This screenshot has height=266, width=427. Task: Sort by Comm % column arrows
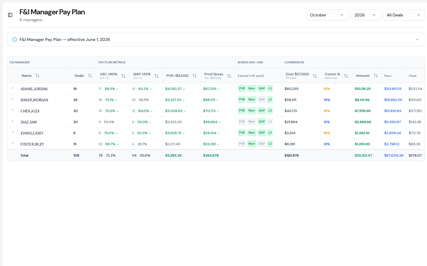point(346,76)
